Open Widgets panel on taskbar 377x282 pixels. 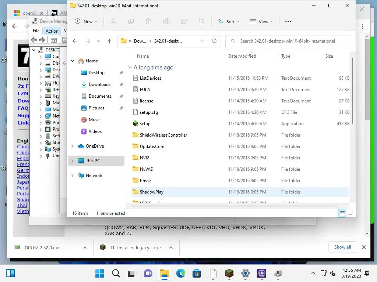10,273
